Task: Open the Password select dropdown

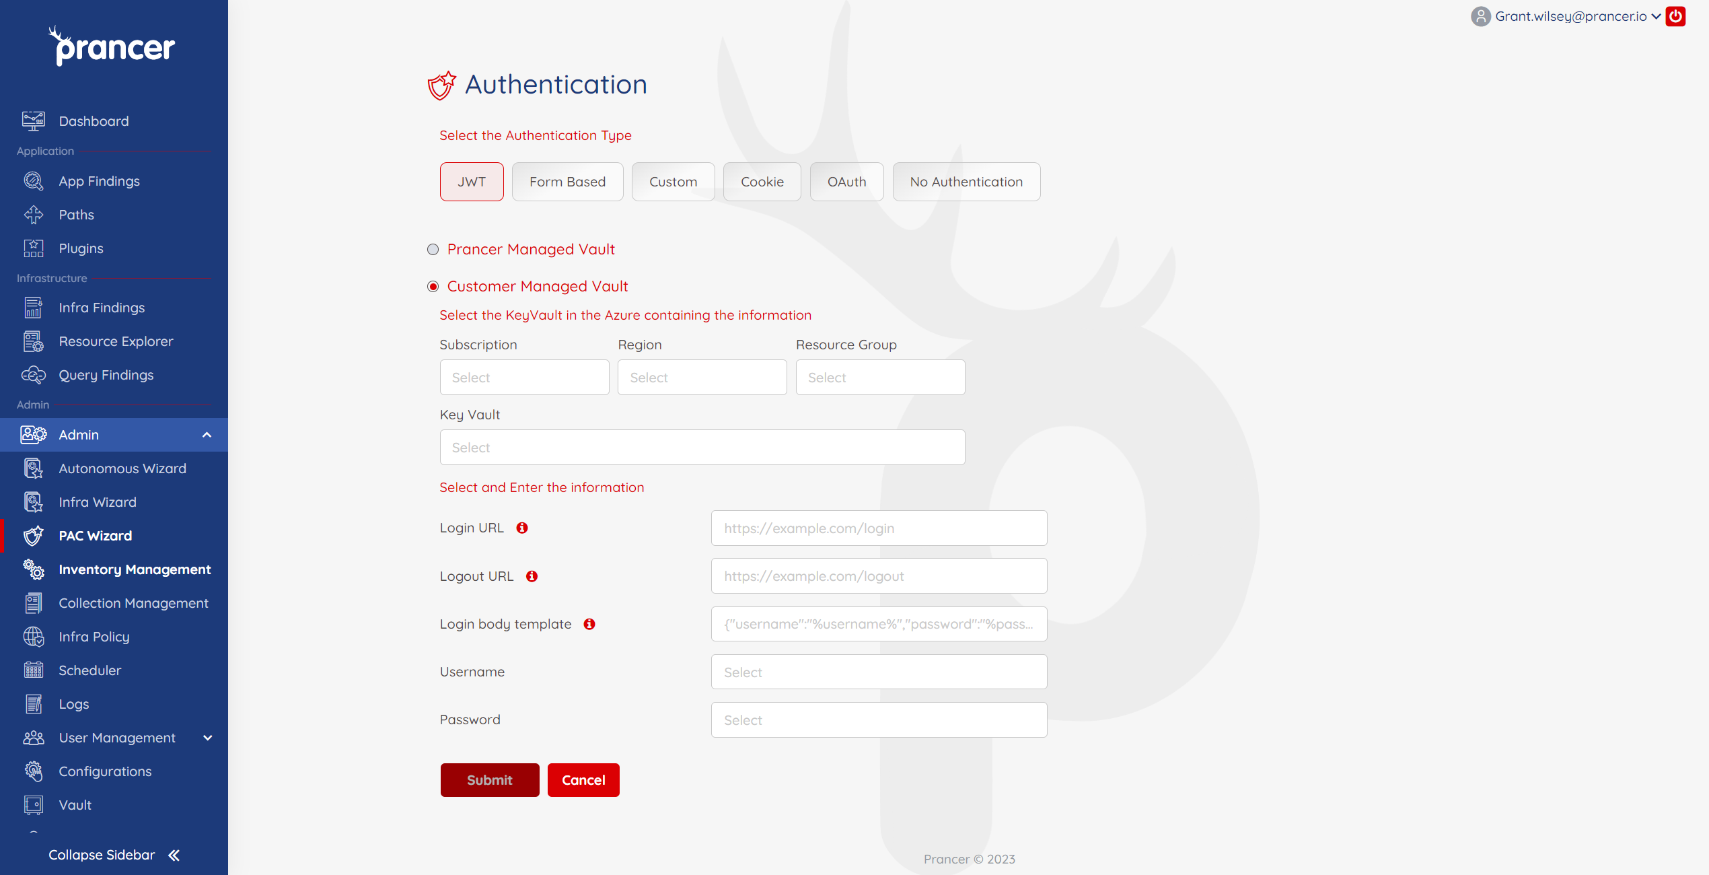Action: (879, 720)
